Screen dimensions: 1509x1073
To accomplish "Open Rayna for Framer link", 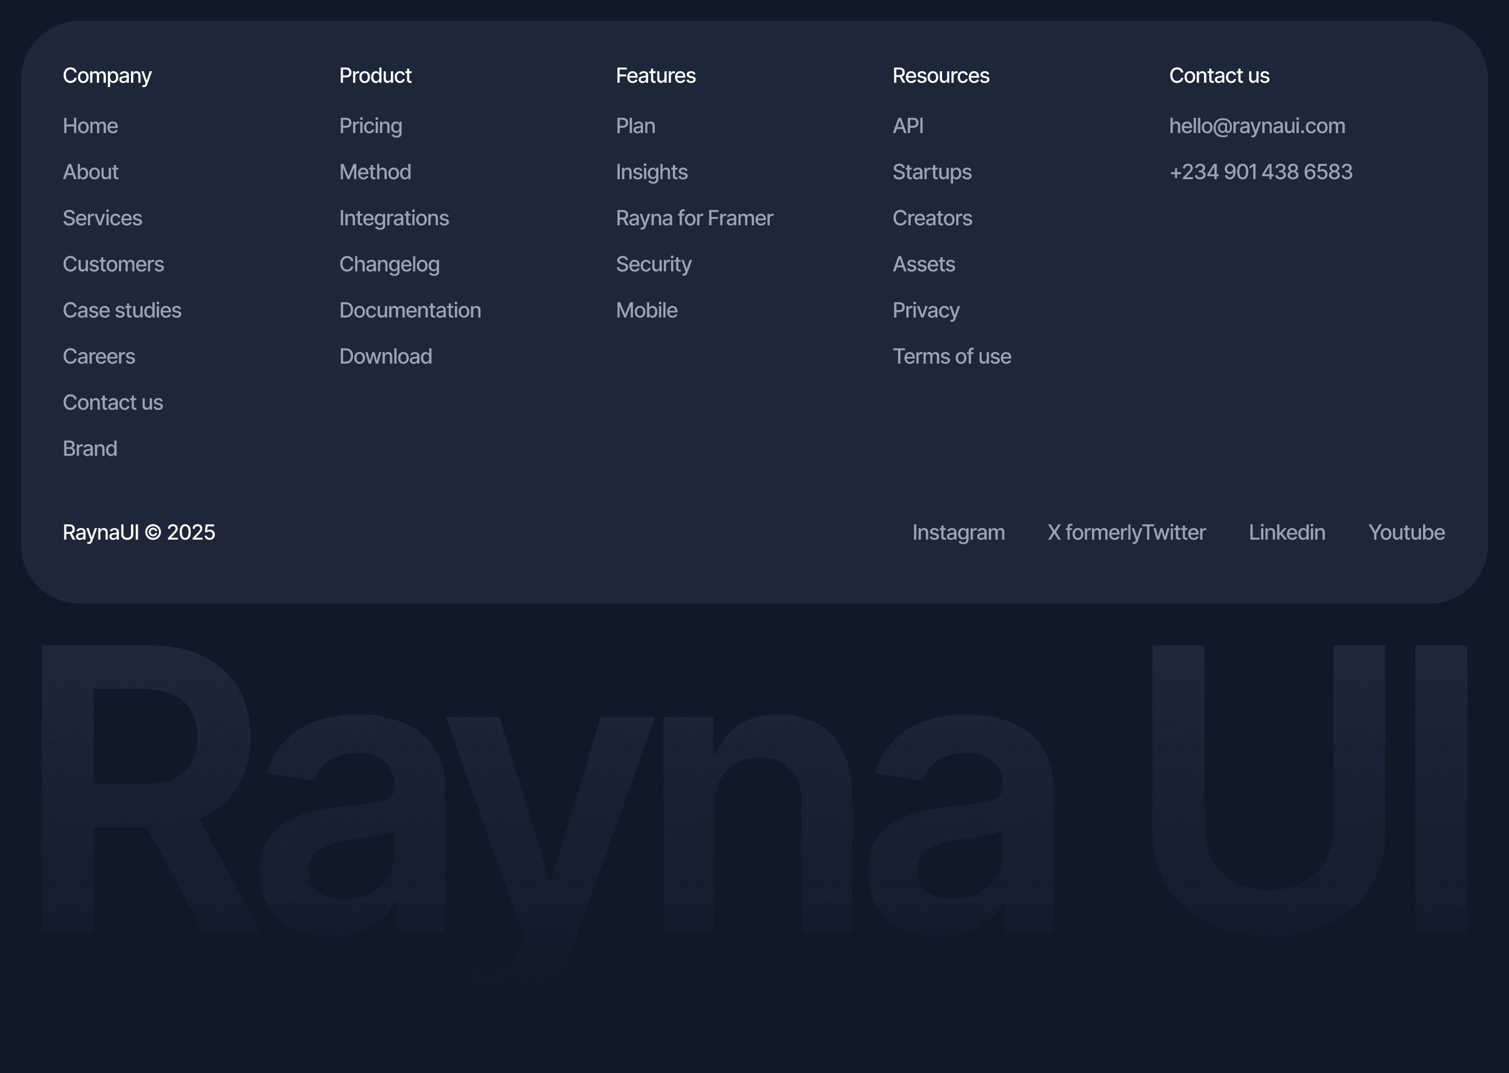I will (x=694, y=218).
